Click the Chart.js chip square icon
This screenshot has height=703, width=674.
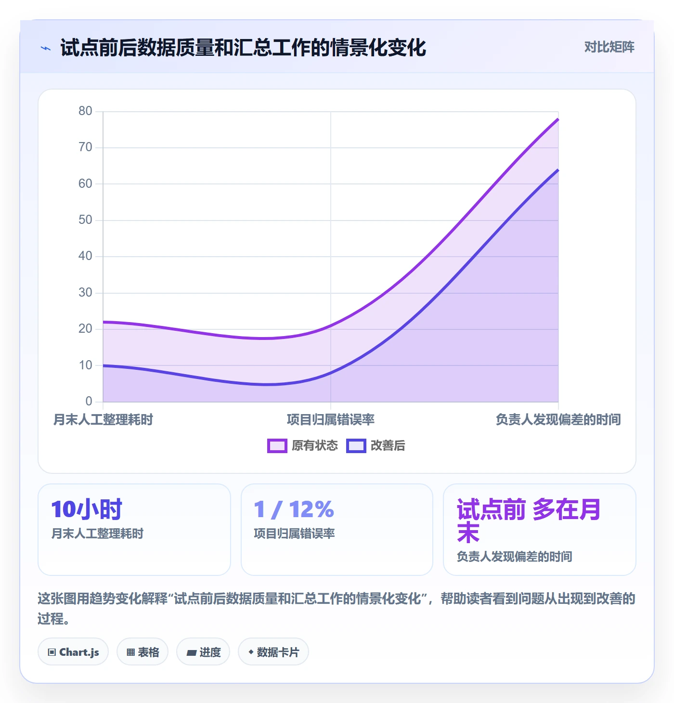pos(52,652)
